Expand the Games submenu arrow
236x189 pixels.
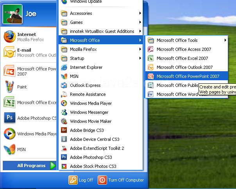point(140,22)
